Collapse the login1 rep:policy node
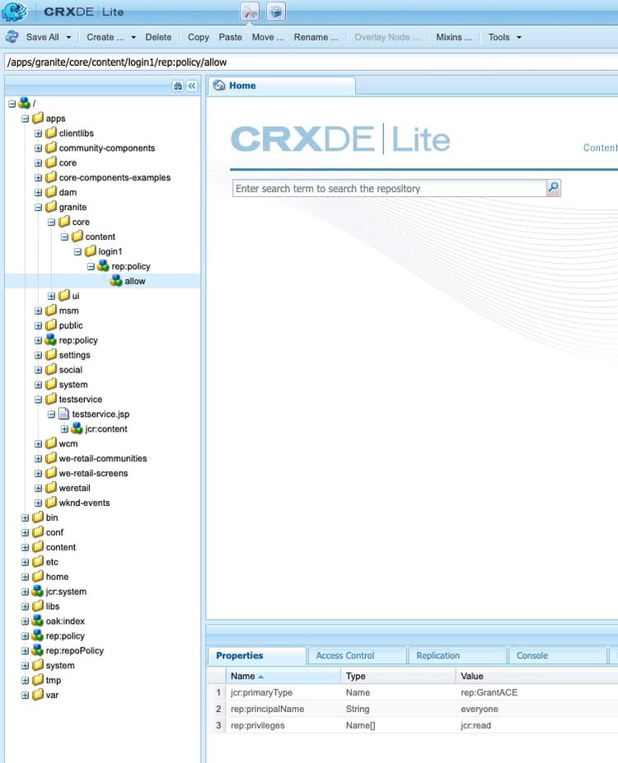 (x=91, y=267)
